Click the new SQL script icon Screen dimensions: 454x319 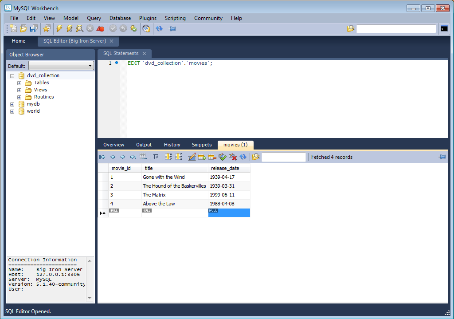[14, 29]
